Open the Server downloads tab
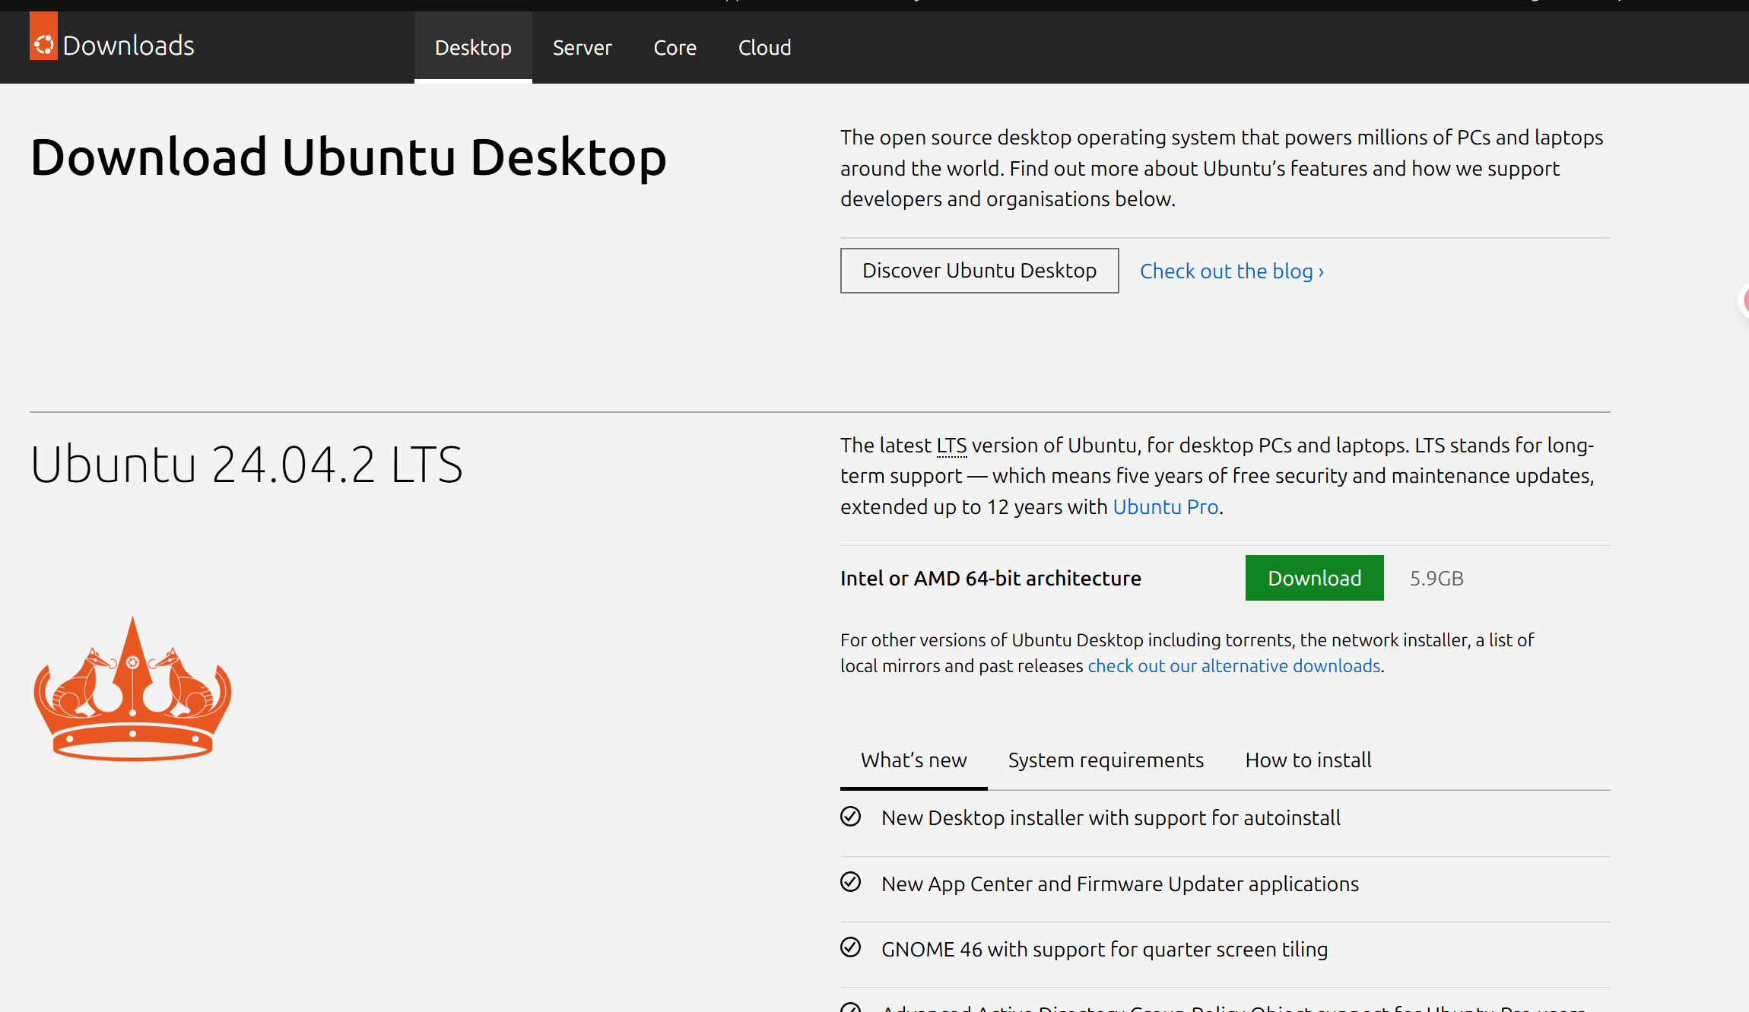The width and height of the screenshot is (1749, 1012). 582,48
